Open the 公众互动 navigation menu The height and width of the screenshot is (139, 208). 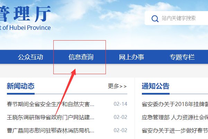(x=31, y=57)
